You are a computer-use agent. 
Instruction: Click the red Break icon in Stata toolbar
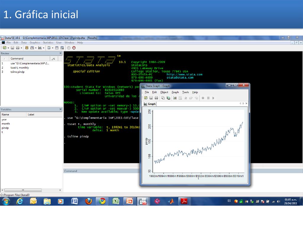[74, 48]
